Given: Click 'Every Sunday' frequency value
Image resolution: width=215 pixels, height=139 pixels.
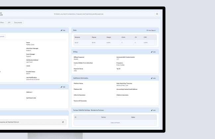Looking at the screenshot, I should tap(120, 65).
